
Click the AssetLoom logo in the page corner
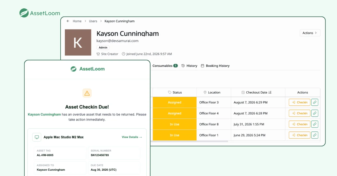[40, 13]
